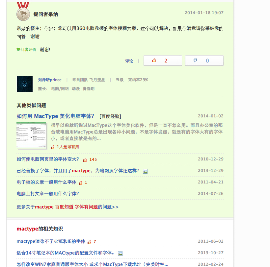270x267 pixels.
Task: Open '如何使电脑网页里的字体变大?' question
Action: pos(48,159)
